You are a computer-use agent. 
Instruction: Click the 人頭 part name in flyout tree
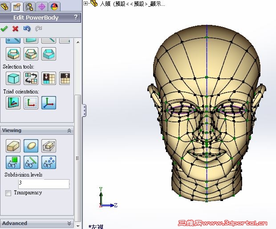click(x=105, y=4)
